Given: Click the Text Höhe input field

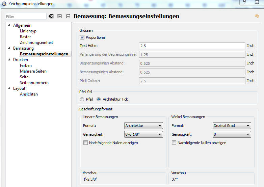Looking at the screenshot, I should [x=192, y=46].
